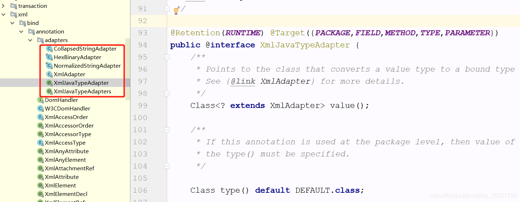Click XmlJavaTypeAdapter annotation icon
Image resolution: width=520 pixels, height=202 pixels.
(x=49, y=83)
